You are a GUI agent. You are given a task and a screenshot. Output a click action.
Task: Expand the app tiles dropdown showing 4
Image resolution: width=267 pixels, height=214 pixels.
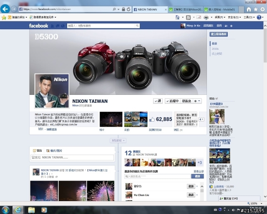(201, 119)
